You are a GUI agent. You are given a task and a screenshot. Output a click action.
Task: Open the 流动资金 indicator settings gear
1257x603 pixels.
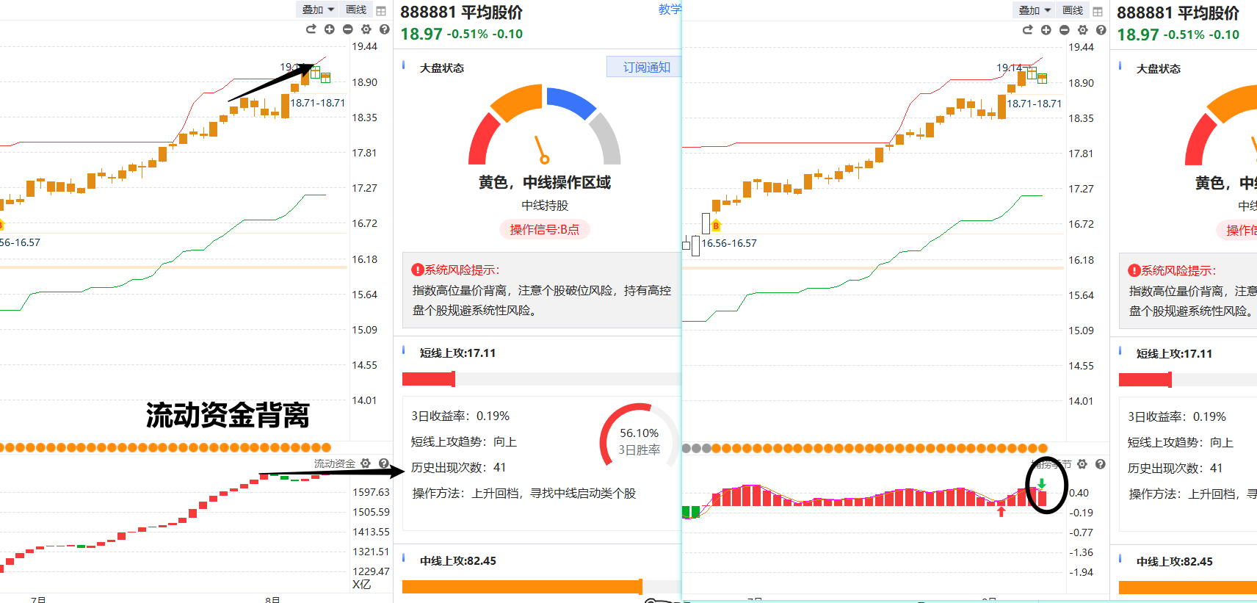click(x=366, y=463)
